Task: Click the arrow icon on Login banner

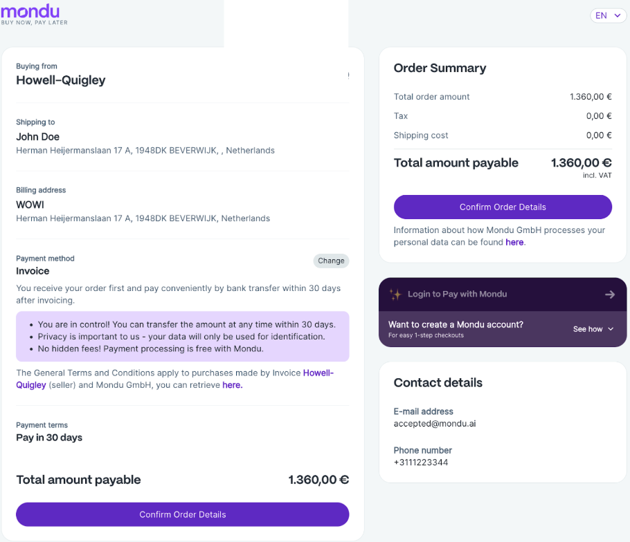Action: 610,295
